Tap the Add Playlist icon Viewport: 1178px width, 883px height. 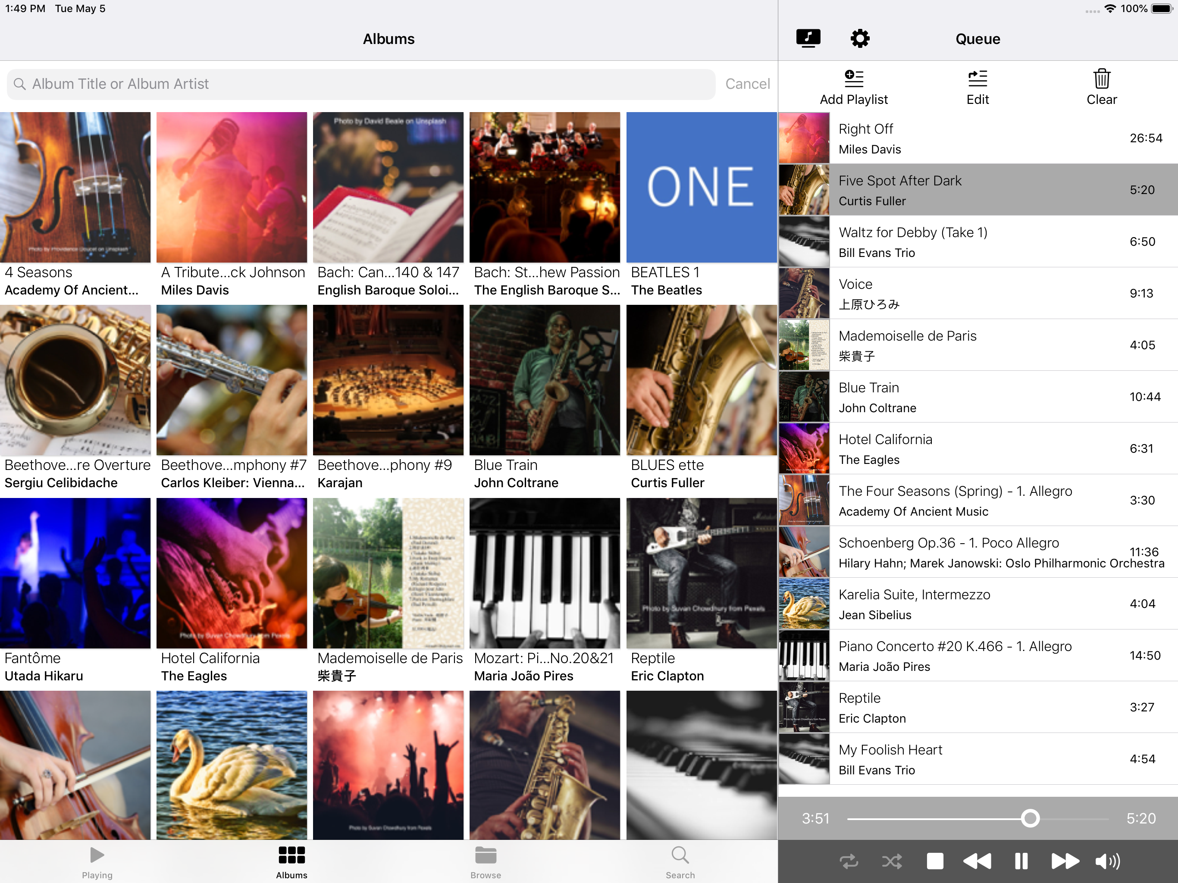tap(853, 79)
